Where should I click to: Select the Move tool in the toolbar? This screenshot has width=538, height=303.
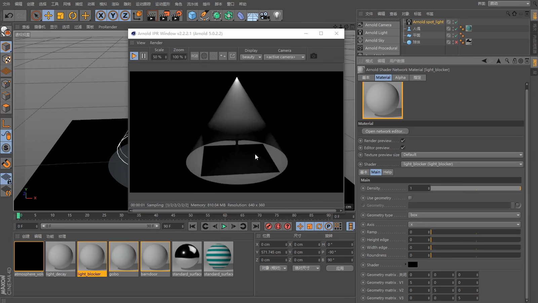48,15
